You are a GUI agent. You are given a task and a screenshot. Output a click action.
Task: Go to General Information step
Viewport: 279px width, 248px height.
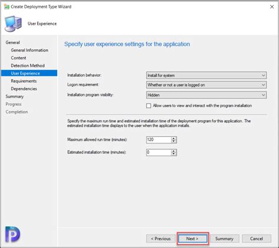pos(29,50)
